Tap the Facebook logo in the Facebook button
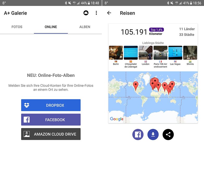 27,120
